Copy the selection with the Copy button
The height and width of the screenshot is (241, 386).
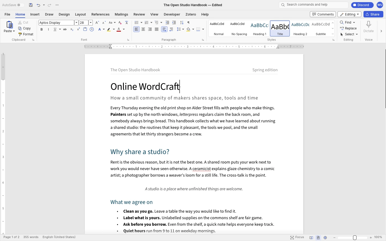[24, 28]
